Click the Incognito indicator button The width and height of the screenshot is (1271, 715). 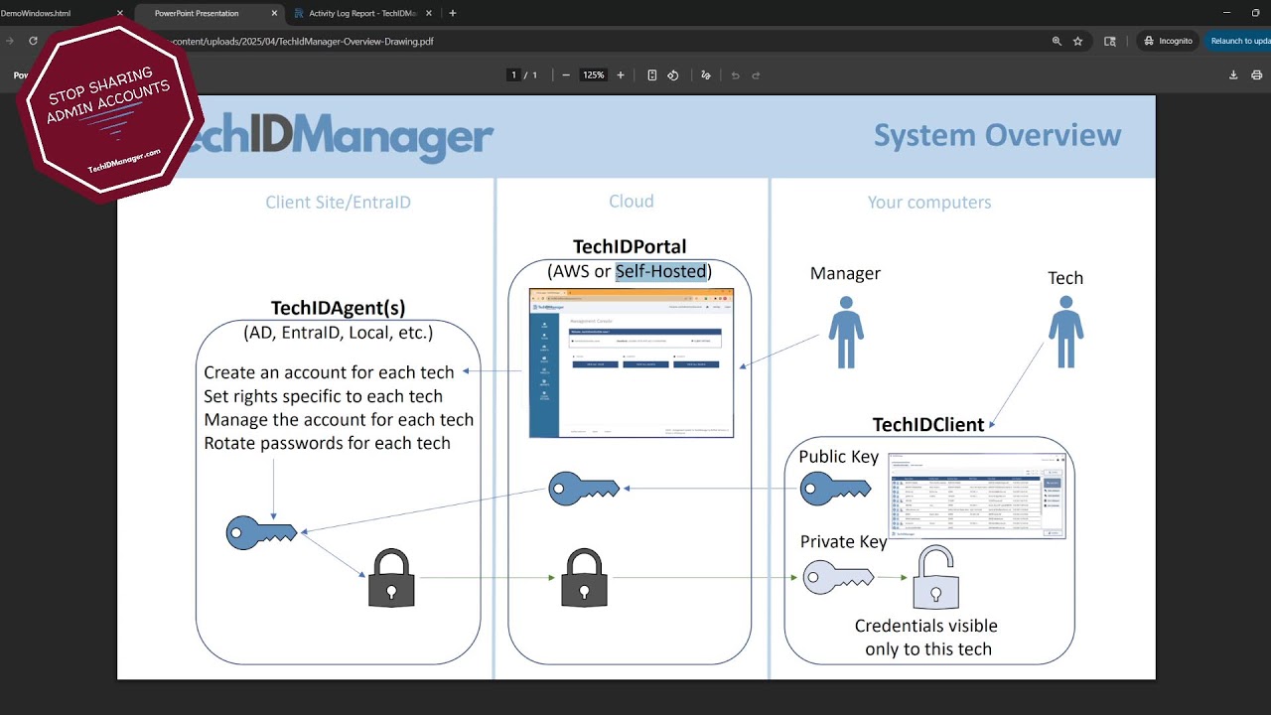tap(1169, 42)
